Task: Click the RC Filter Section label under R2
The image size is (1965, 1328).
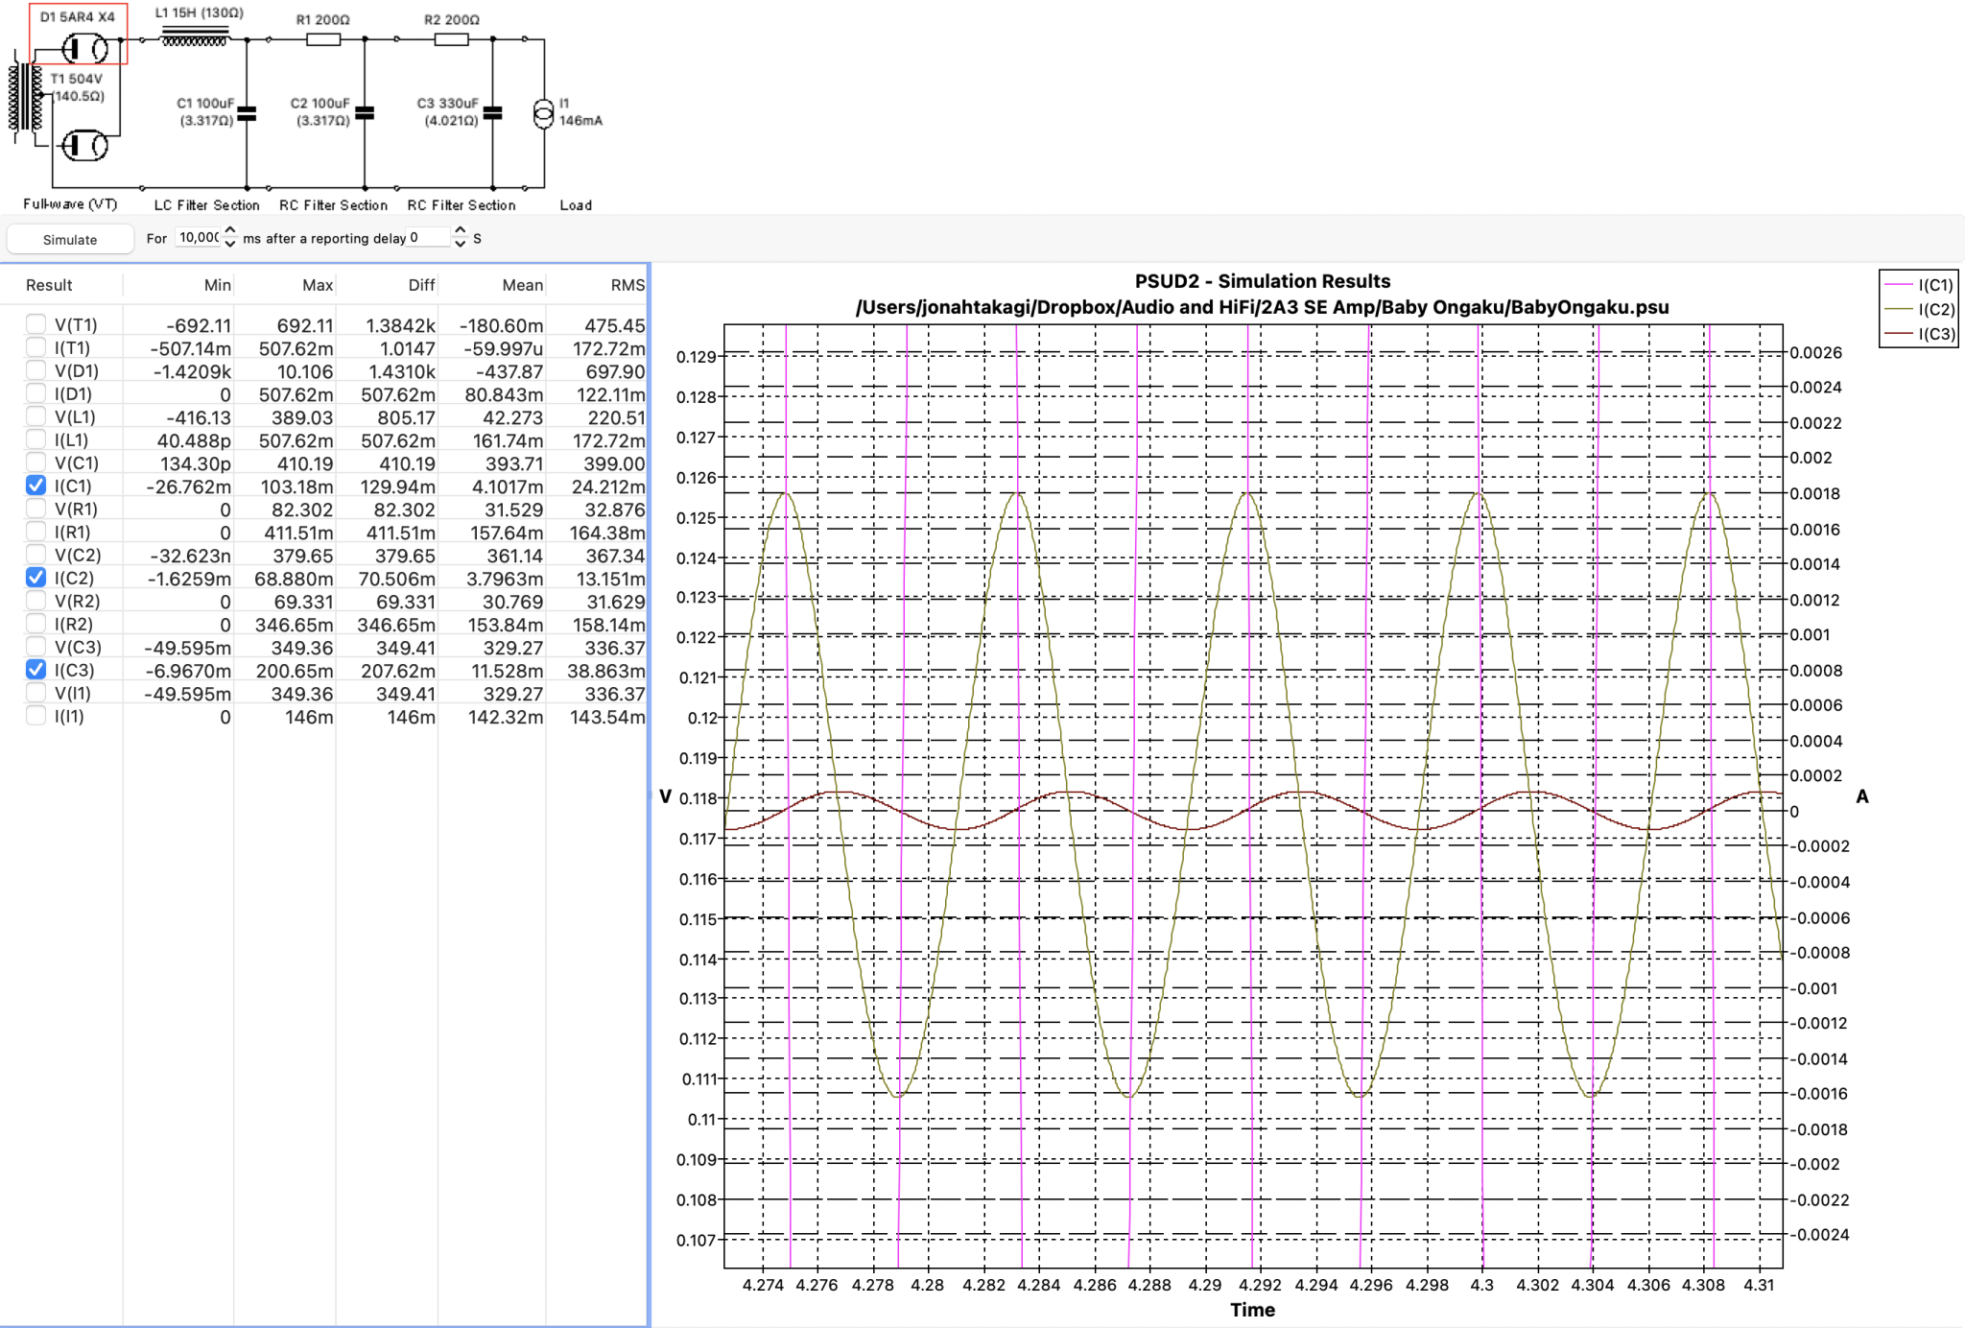Action: [x=462, y=205]
